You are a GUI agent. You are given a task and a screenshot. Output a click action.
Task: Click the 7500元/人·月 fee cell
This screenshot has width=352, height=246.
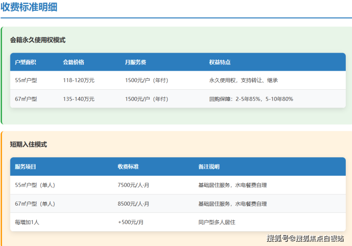pyautogui.click(x=133, y=185)
